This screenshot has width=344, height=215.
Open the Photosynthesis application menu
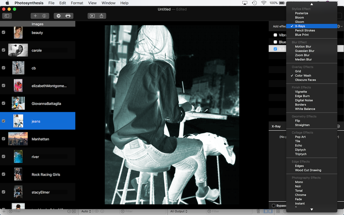[x=29, y=3]
